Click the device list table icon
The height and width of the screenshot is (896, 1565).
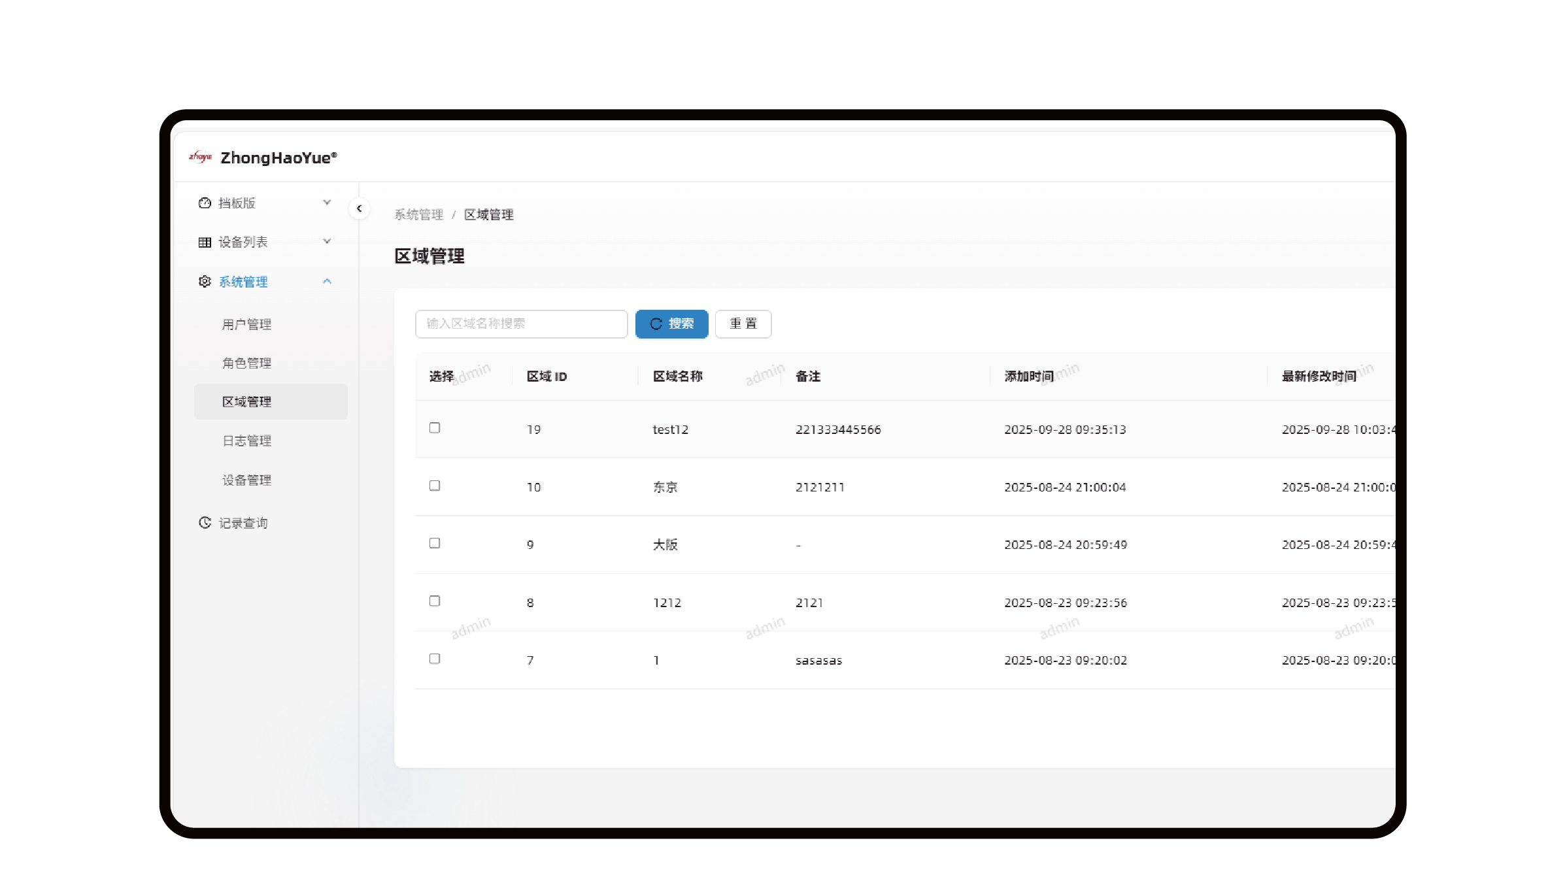point(205,242)
